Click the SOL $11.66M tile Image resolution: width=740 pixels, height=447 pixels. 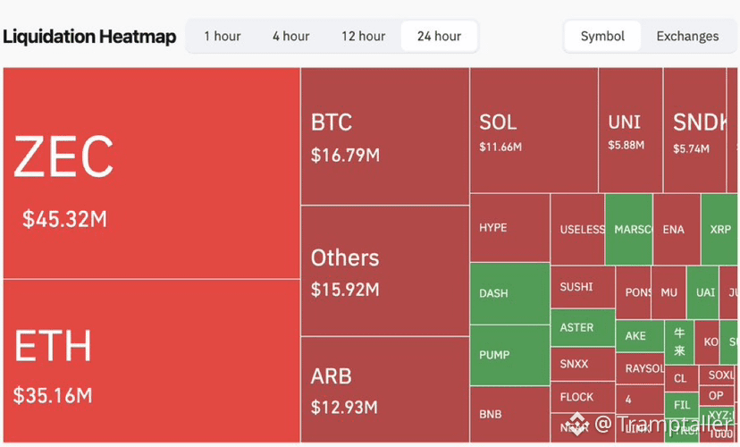click(x=534, y=131)
